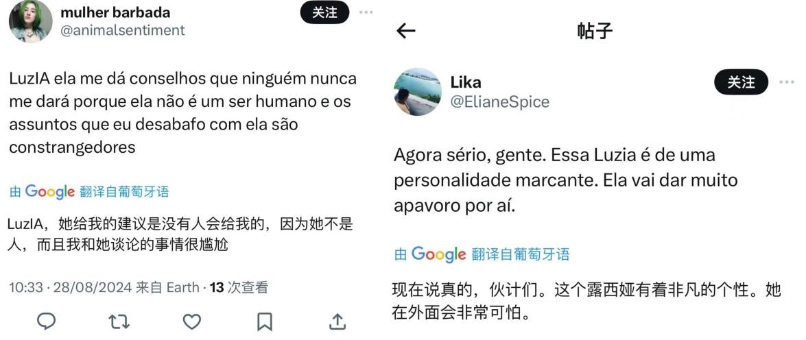Screen dimensions: 806x340
Task: Open Lika's profile avatar
Action: pos(417,91)
